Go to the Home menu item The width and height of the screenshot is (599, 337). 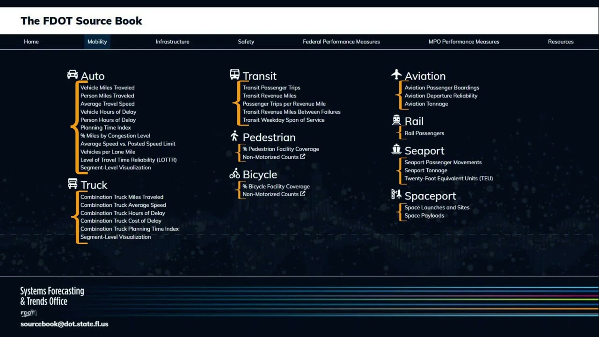(31, 42)
